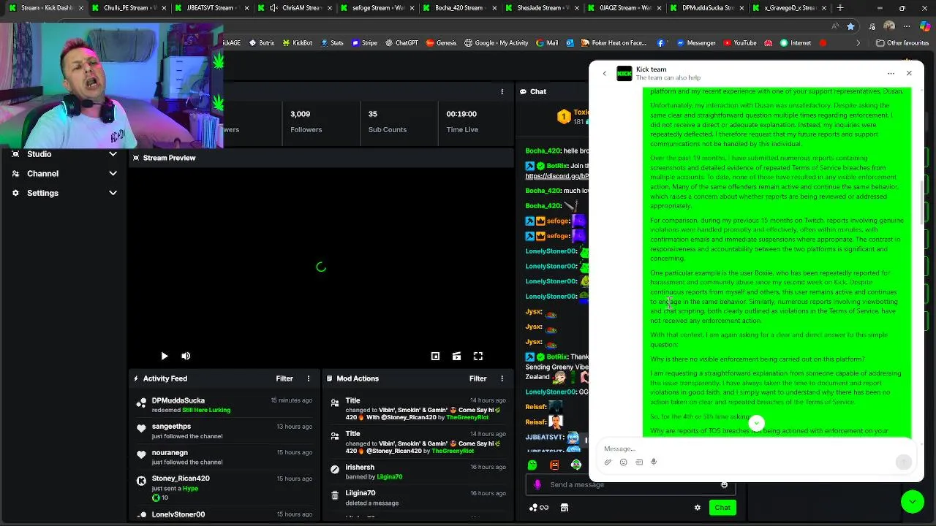Switch to the Bocha_420 Stream browser tab
936x526 pixels.
click(x=461, y=8)
